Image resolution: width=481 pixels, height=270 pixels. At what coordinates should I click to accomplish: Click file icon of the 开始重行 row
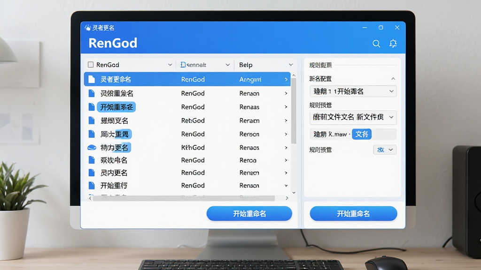[92, 186]
